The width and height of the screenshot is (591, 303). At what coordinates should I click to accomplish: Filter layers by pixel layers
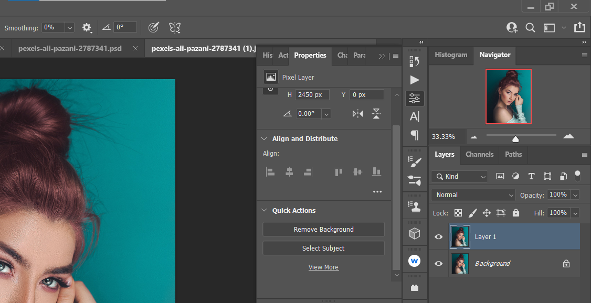500,176
